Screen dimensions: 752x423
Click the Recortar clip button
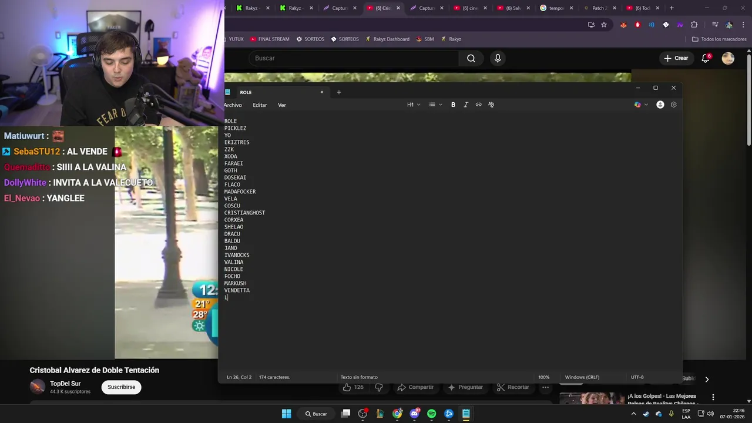click(x=513, y=387)
